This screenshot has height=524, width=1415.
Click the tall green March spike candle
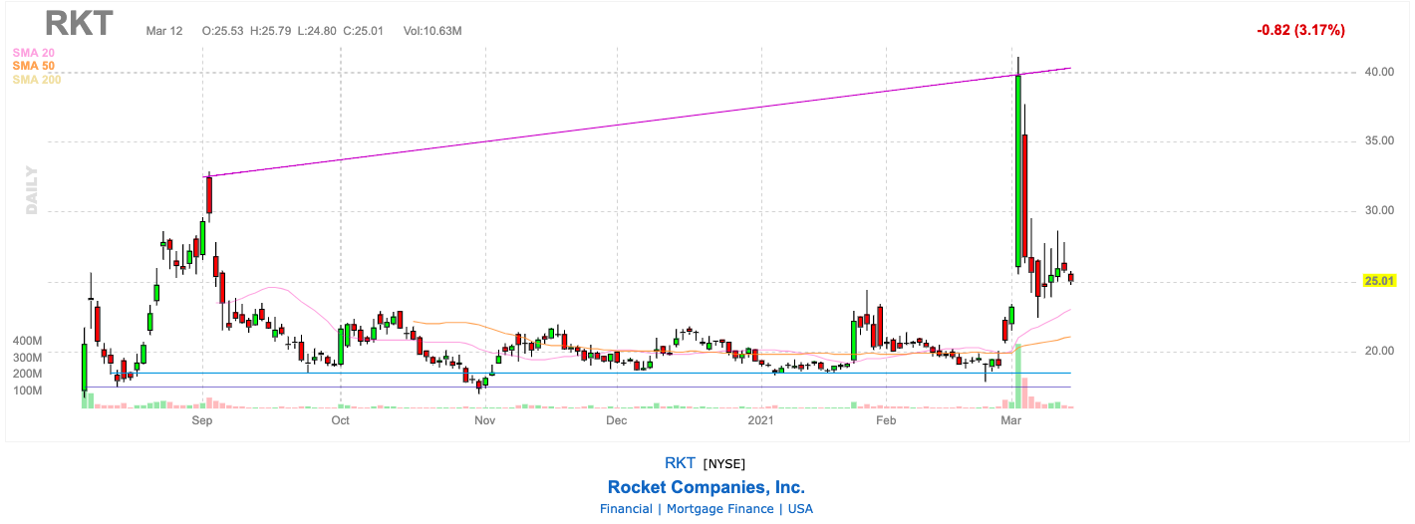(1018, 170)
